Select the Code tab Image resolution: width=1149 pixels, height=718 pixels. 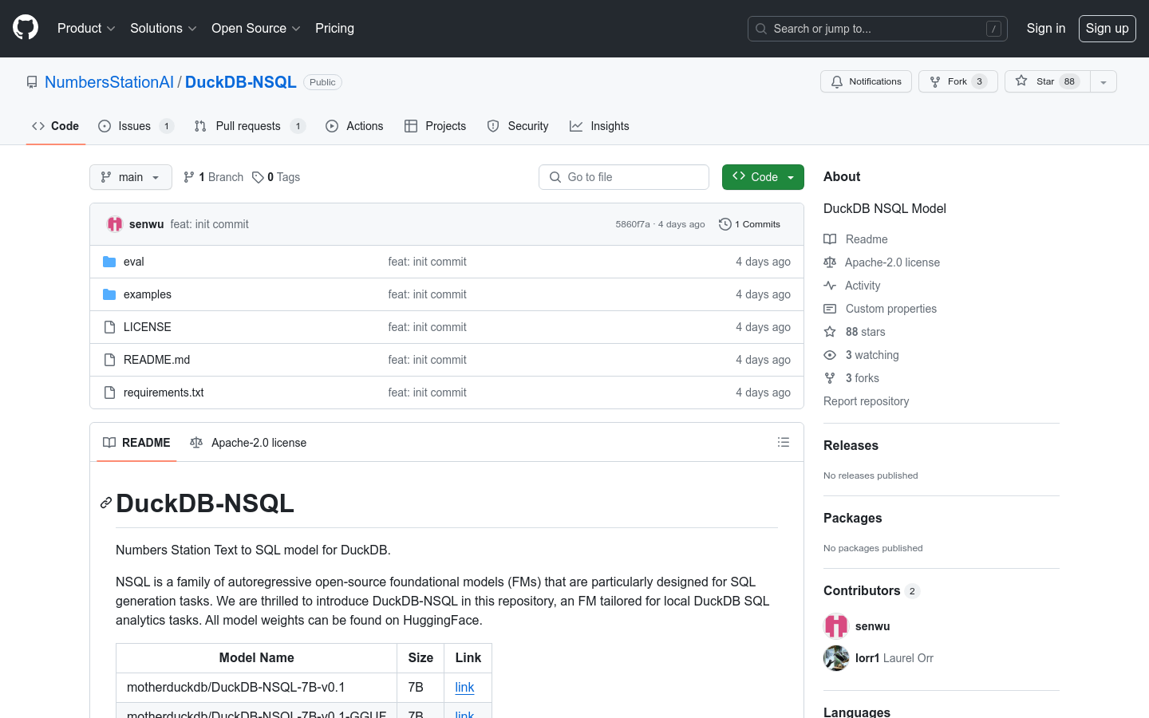point(55,126)
